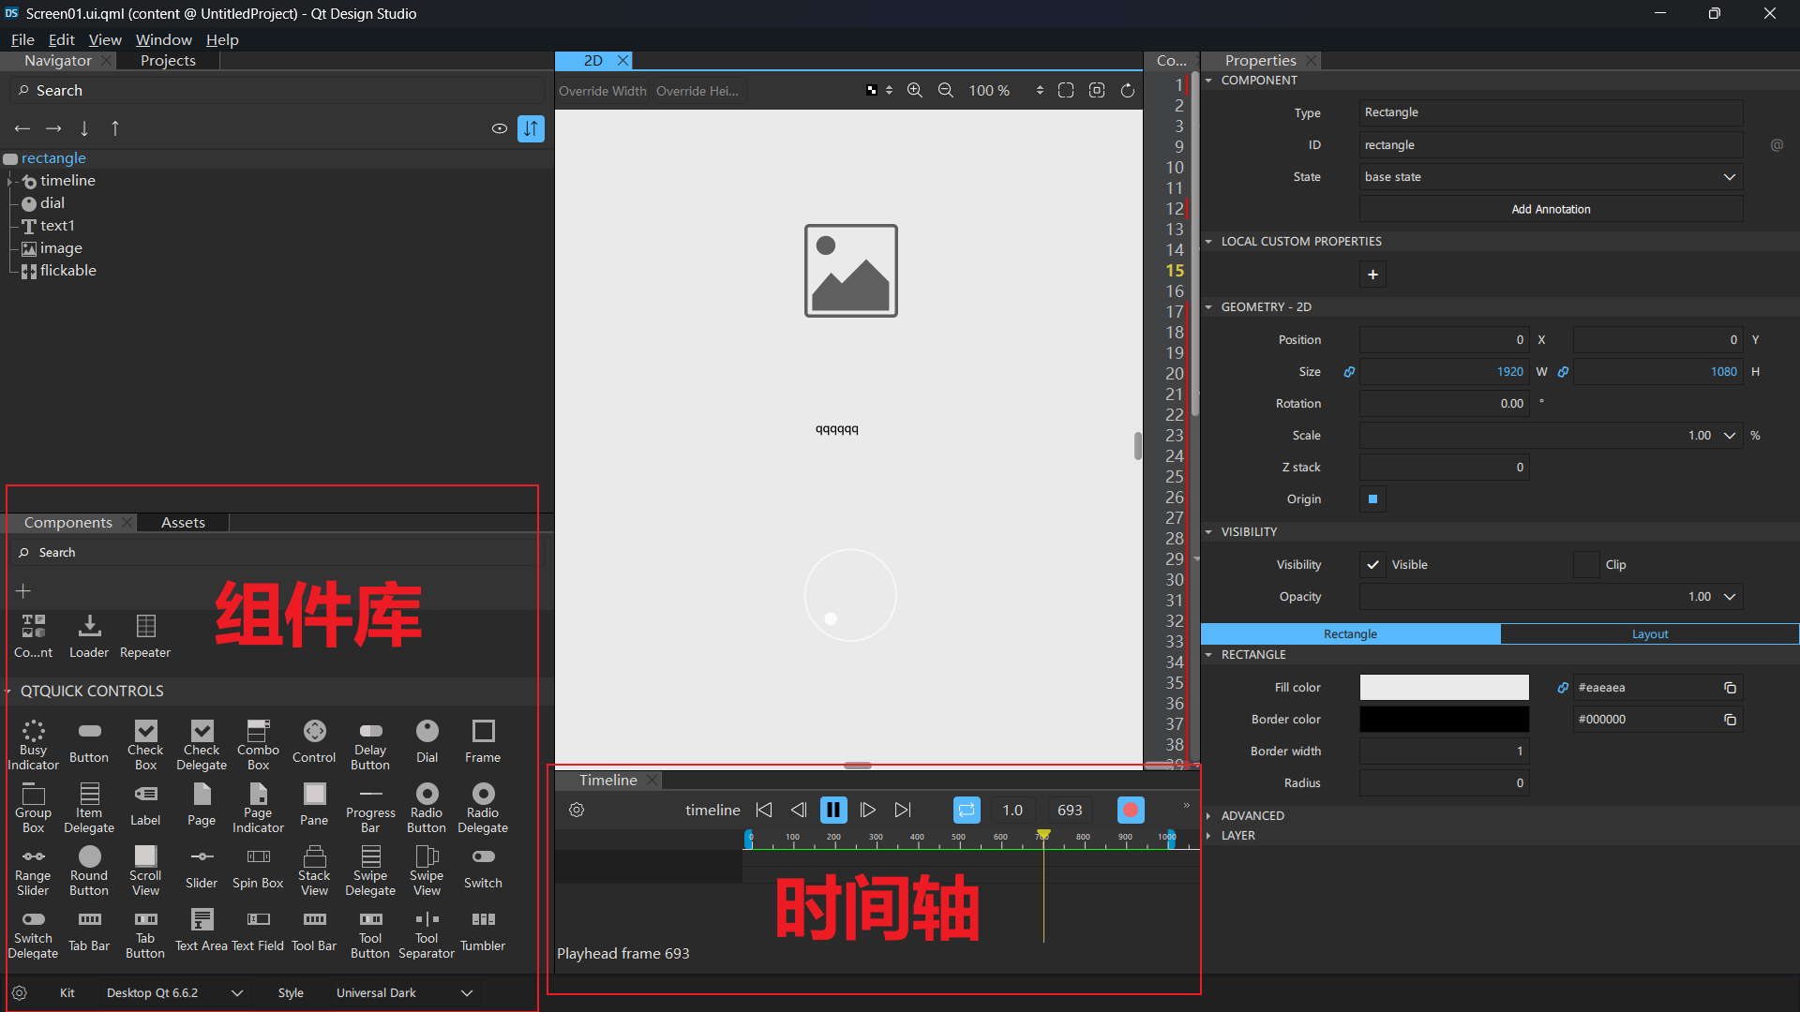
Task: Click the pause button in the timeline
Action: coord(833,810)
